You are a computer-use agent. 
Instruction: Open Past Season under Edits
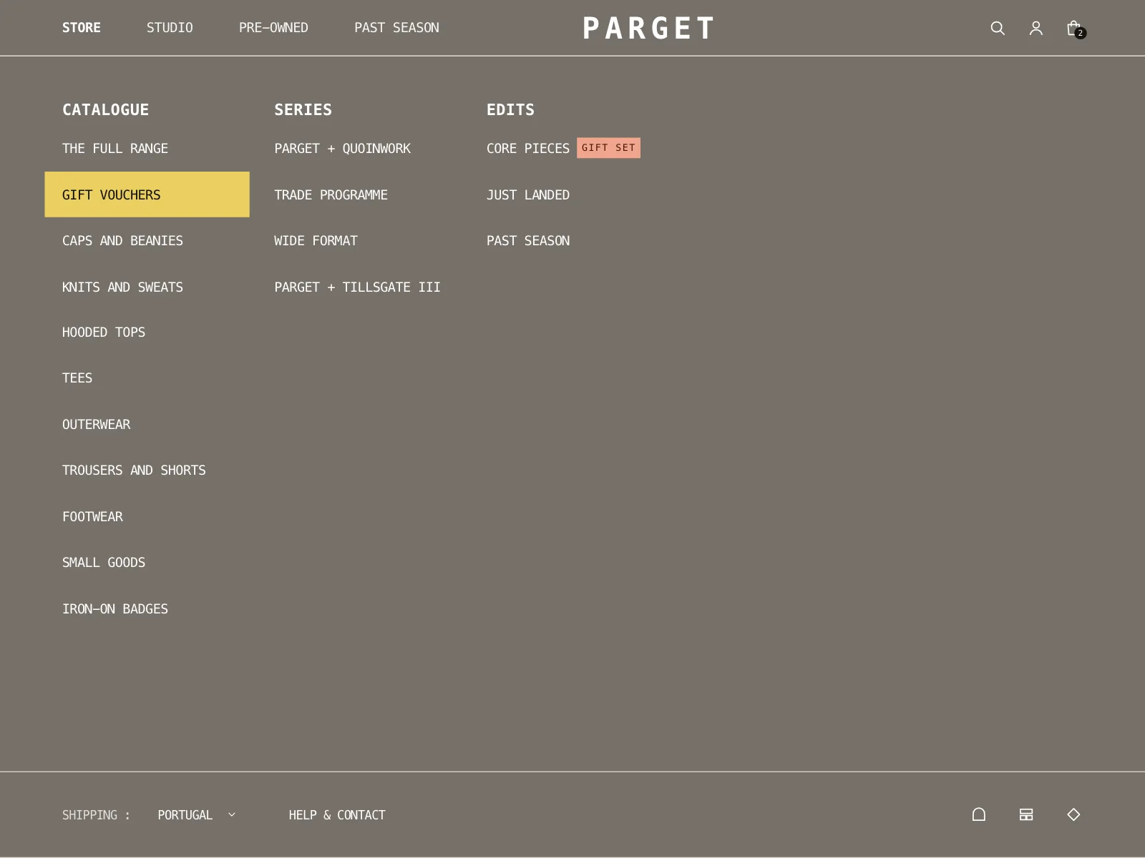pos(528,241)
